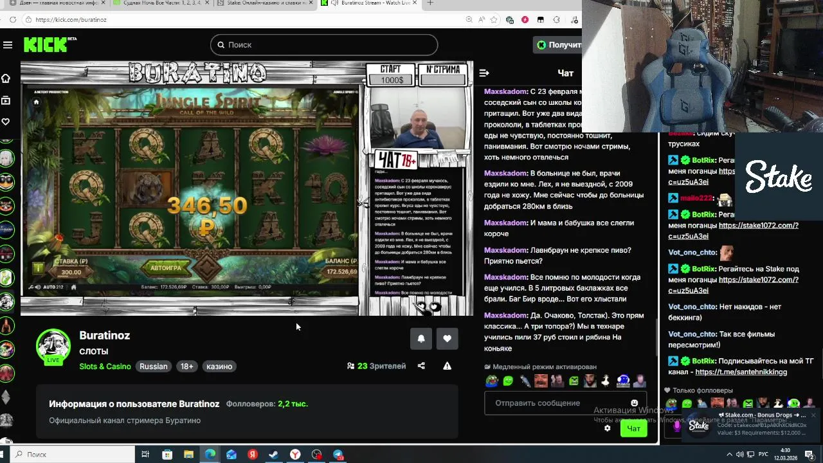Open the t.me/santehnikkingg Telegram link
The height and width of the screenshot is (463, 823).
click(741, 372)
